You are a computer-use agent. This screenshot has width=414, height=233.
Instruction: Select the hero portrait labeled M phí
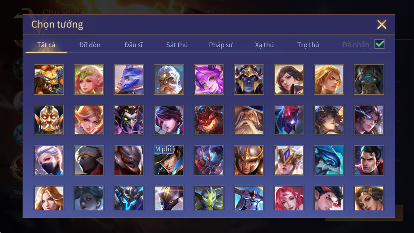tap(169, 160)
